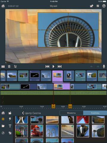
Task: Open the project settings grid icon
Action: point(98,6)
